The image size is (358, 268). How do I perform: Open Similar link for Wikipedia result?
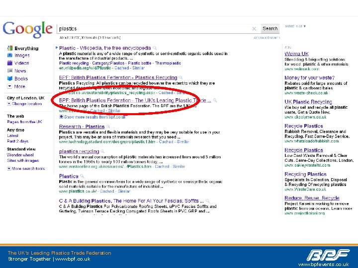pyautogui.click(x=138, y=68)
